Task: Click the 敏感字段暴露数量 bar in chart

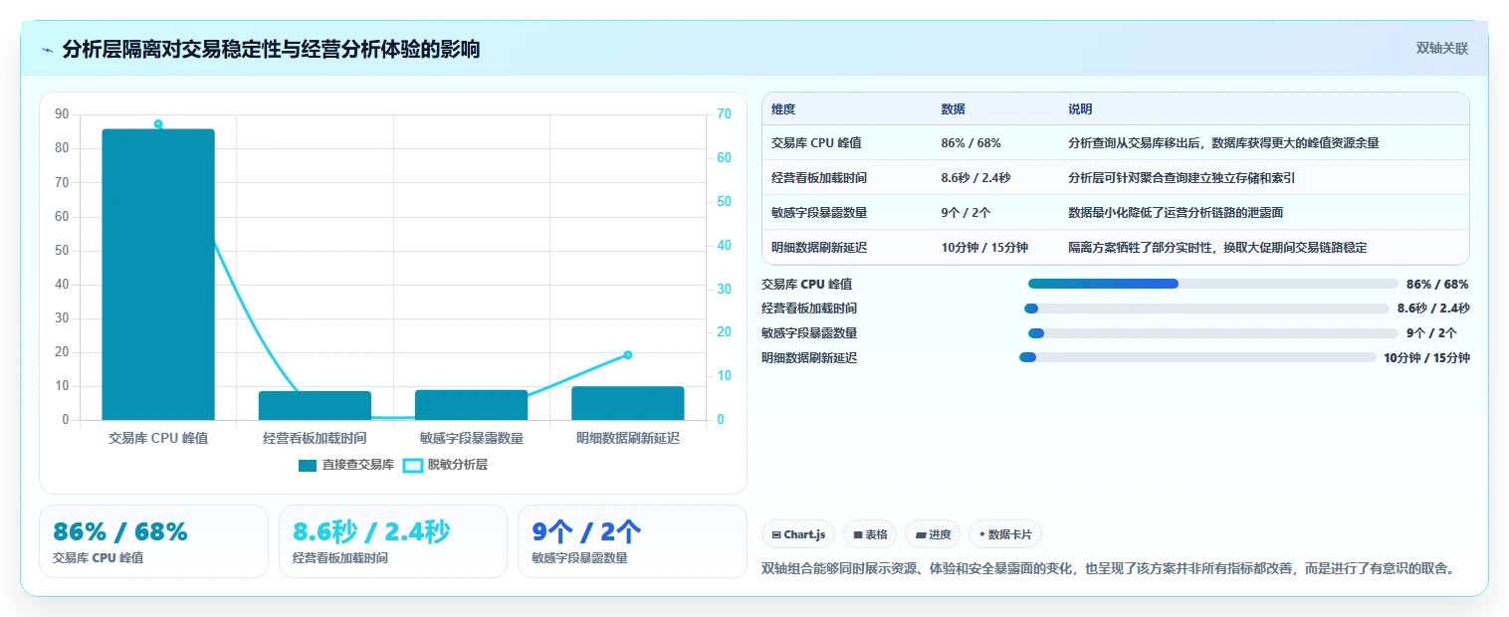Action: tap(471, 405)
